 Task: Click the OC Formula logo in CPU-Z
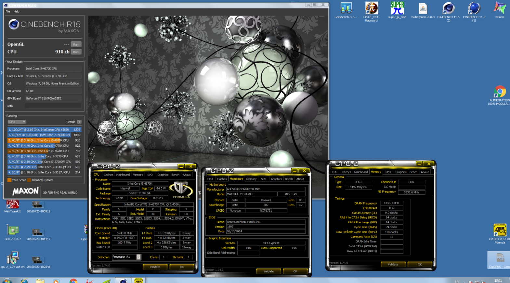pos(181,190)
